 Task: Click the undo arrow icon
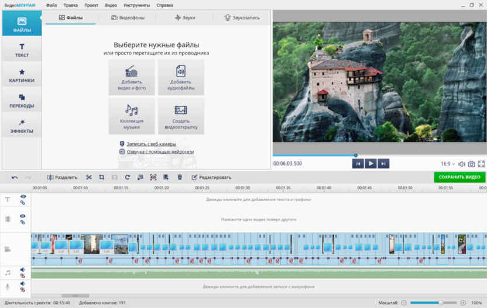pyautogui.click(x=15, y=177)
